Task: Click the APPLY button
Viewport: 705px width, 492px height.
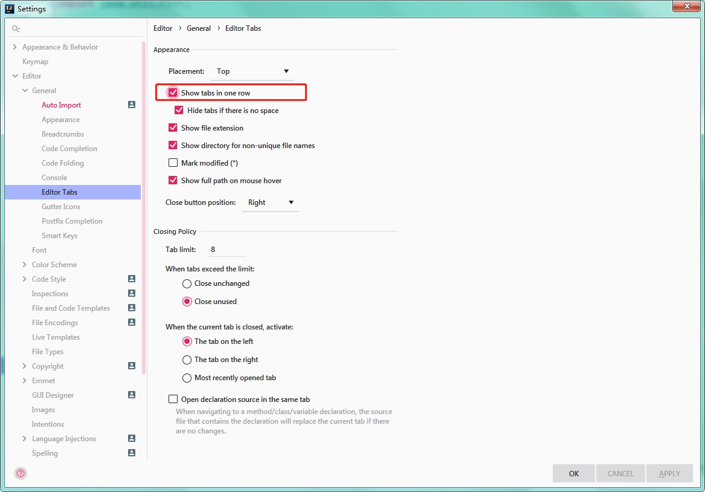Action: [x=669, y=473]
